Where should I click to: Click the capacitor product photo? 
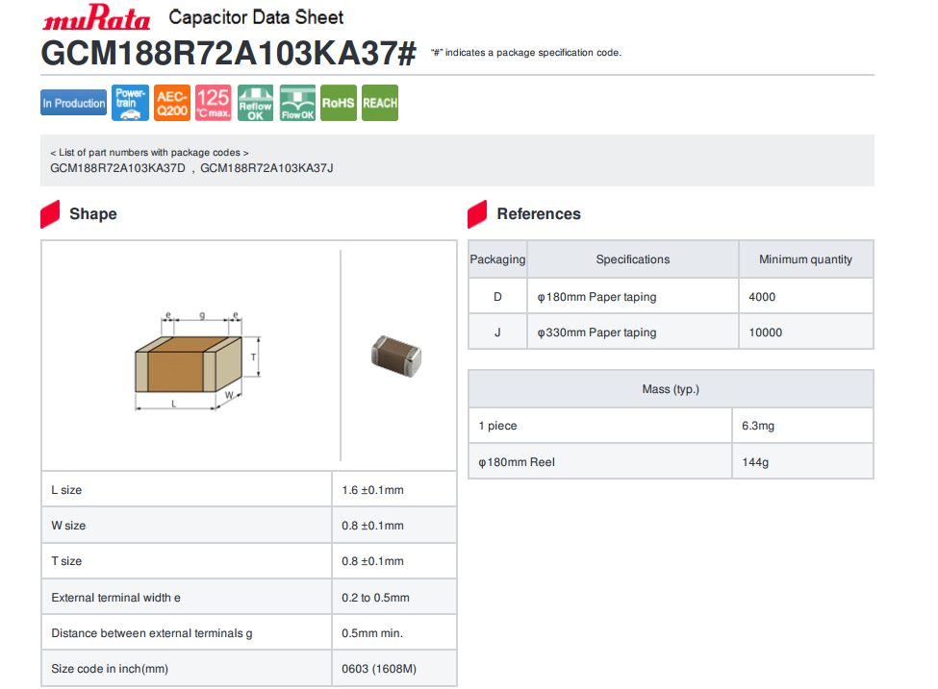396,357
